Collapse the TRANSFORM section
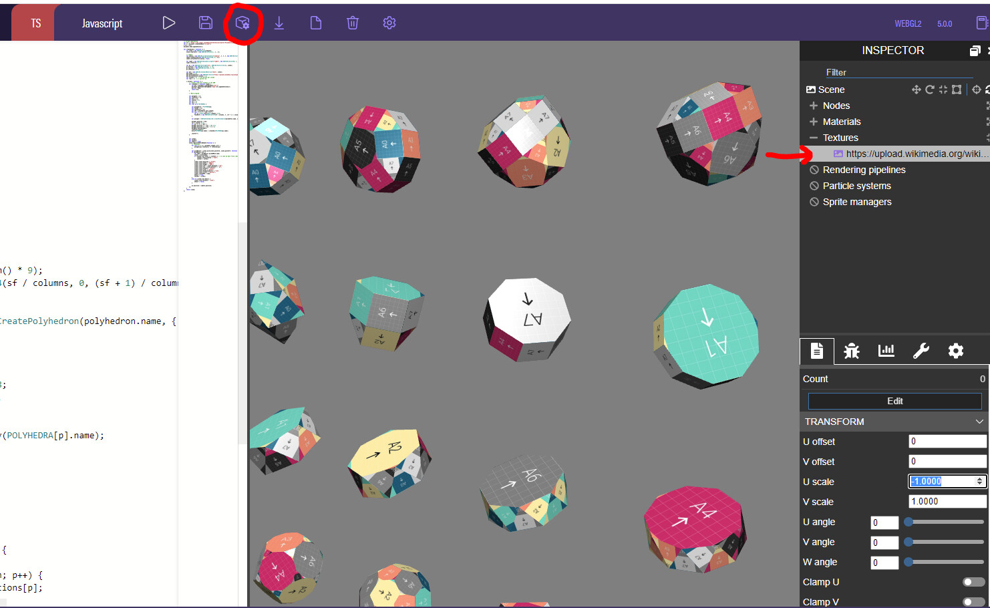This screenshot has height=608, width=990. point(979,422)
